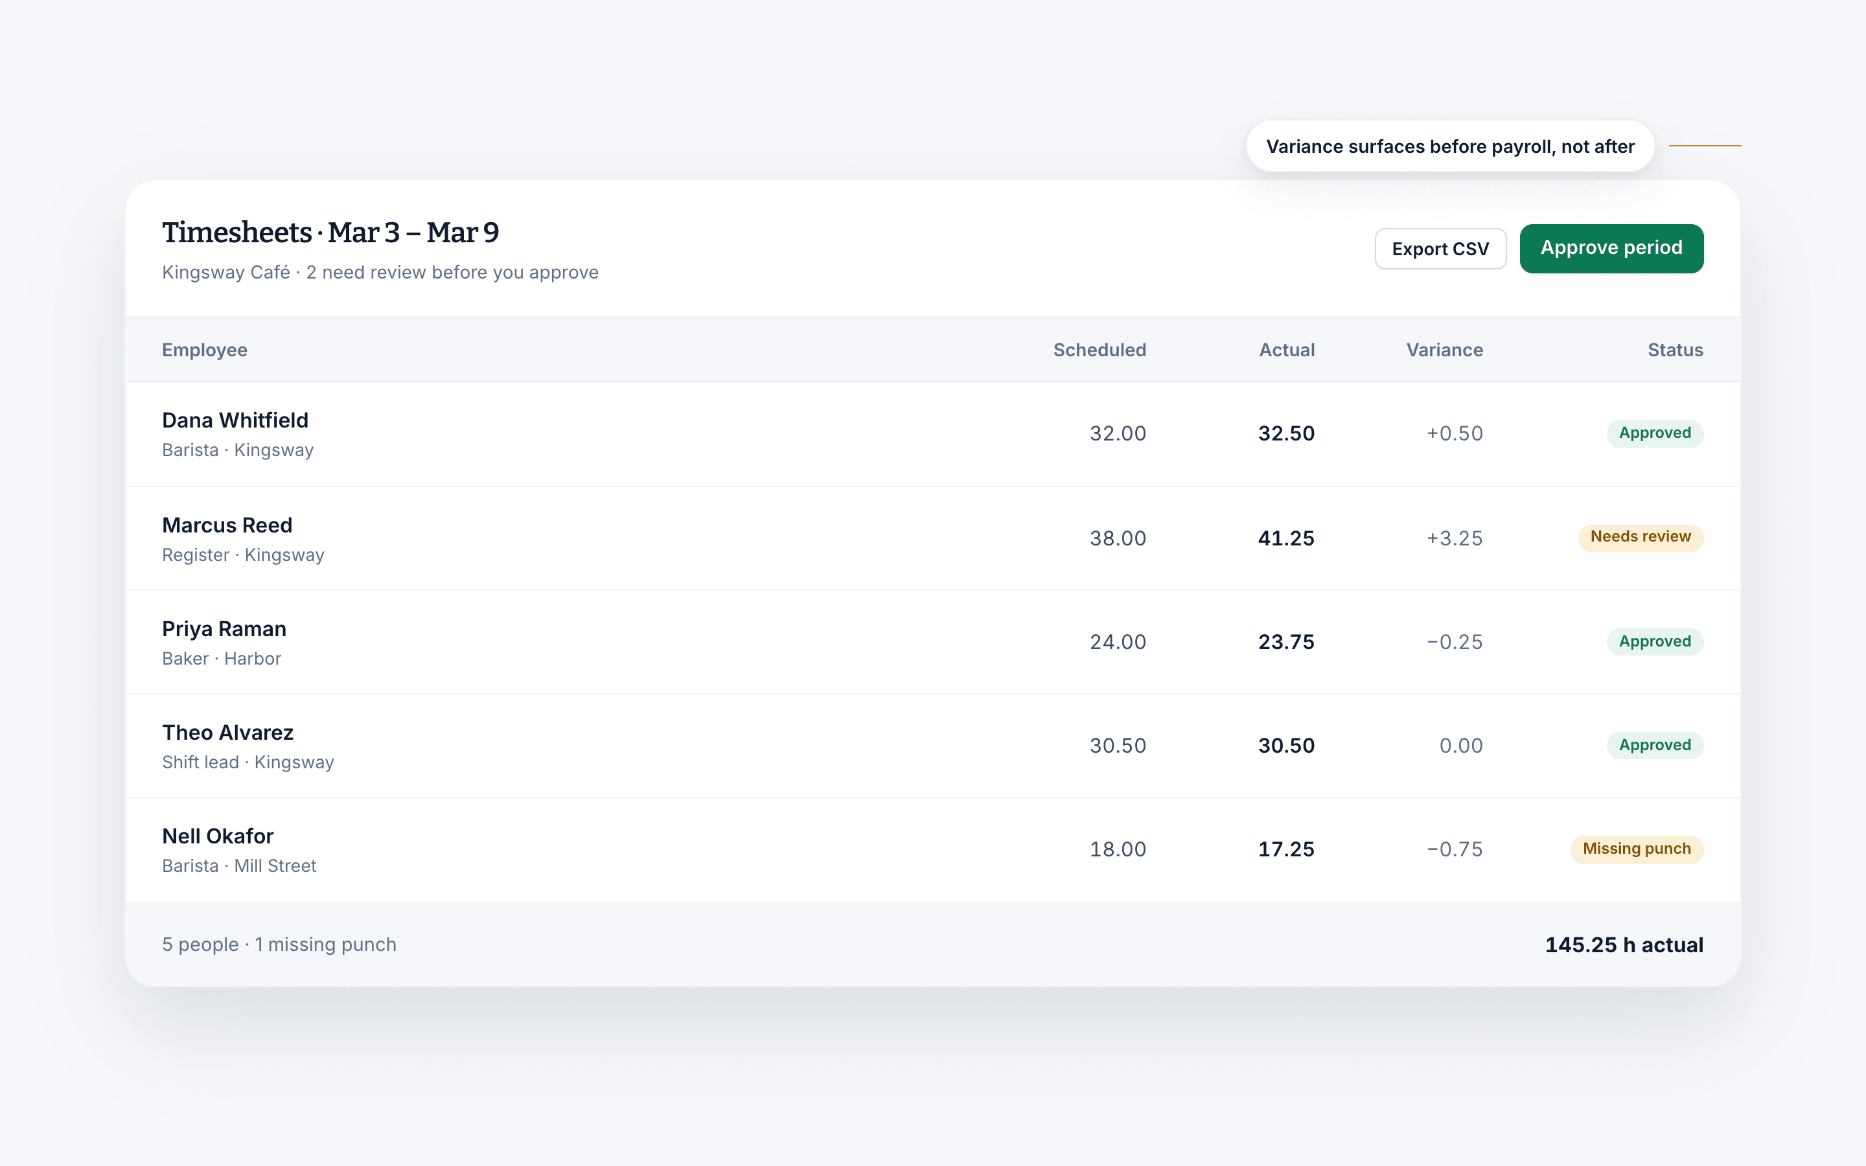Click Theo Alvarez's Approved status badge

click(1655, 745)
